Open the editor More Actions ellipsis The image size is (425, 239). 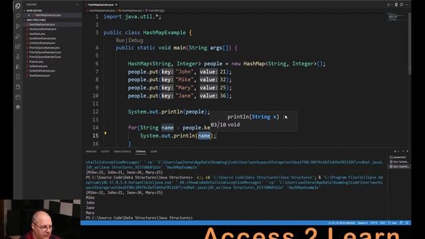tap(406, 5)
